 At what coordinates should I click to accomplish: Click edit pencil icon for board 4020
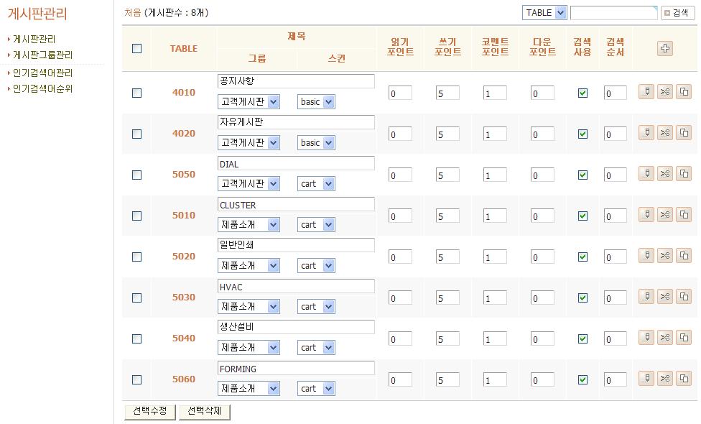[646, 133]
